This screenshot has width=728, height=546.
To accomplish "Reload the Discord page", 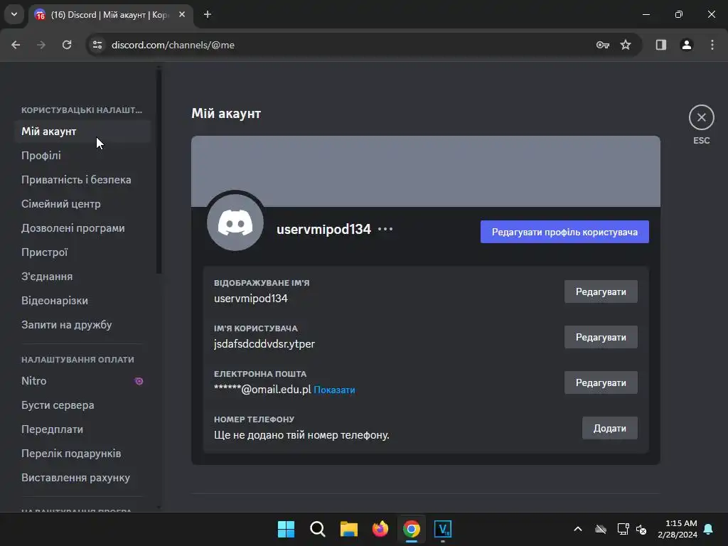I will point(67,45).
